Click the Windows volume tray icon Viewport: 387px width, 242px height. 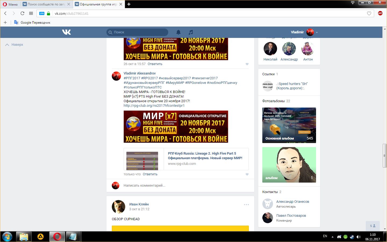358,237
